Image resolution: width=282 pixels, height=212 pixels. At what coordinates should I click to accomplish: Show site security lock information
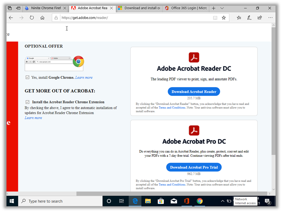point(56,18)
